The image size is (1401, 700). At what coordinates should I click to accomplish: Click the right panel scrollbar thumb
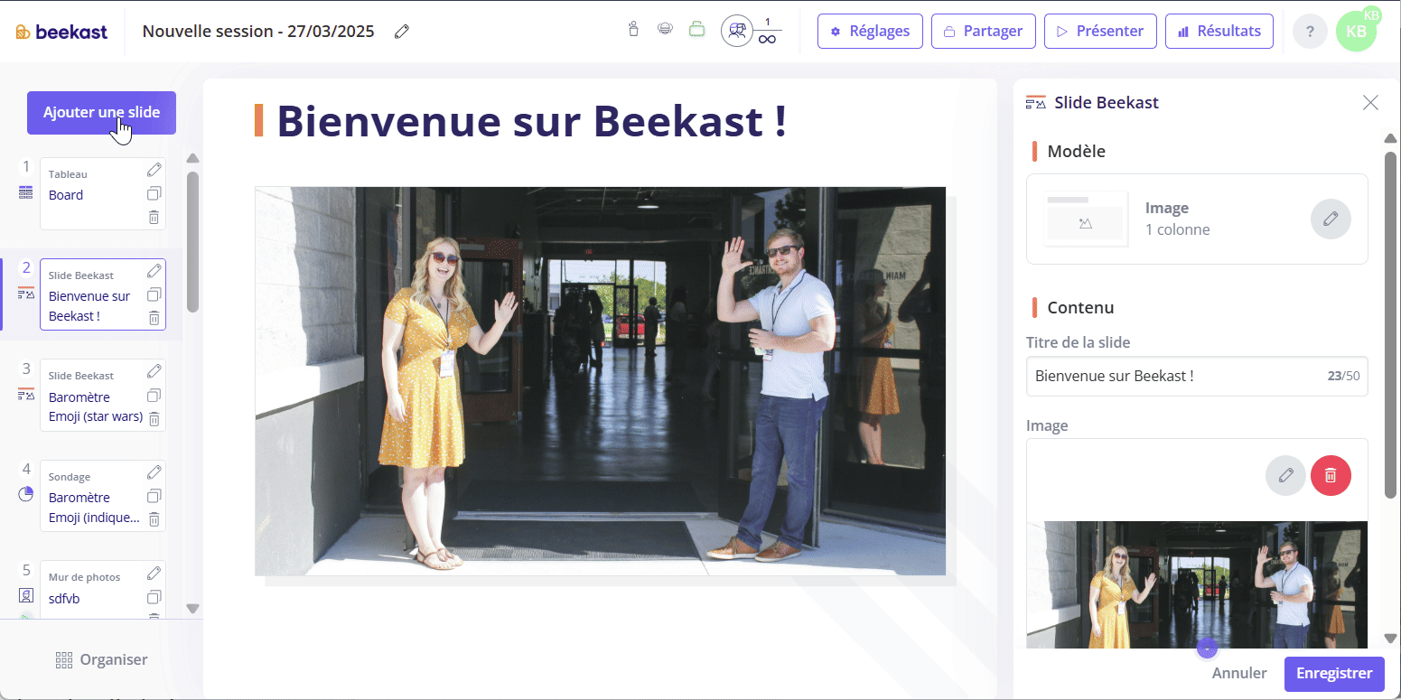coord(1391,323)
